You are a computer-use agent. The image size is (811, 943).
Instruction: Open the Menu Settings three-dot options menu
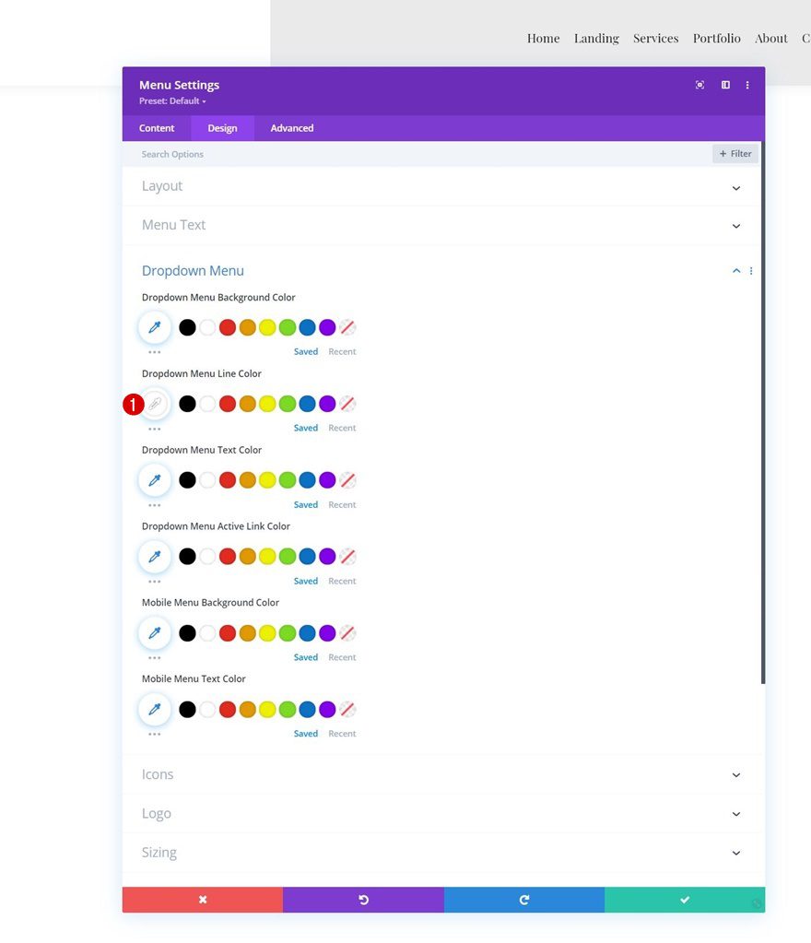tap(747, 85)
